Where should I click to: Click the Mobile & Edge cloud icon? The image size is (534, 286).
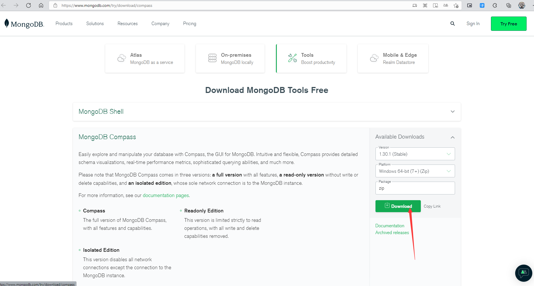click(374, 58)
